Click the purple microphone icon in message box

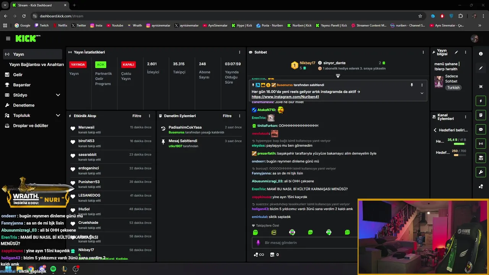(258, 243)
